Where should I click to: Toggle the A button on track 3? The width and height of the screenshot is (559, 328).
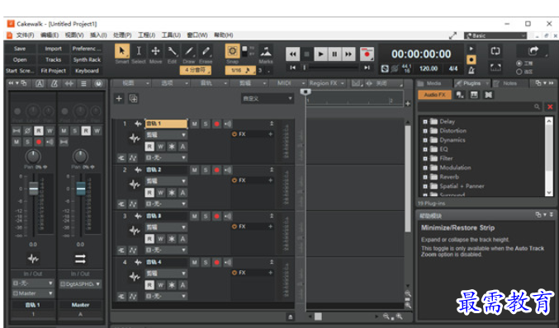point(182,239)
